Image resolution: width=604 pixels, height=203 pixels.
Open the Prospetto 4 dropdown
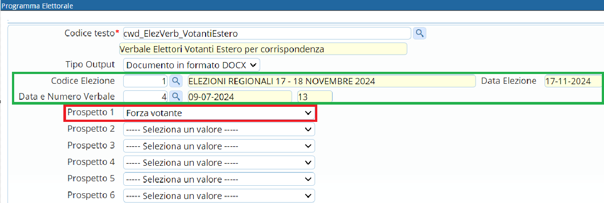pos(219,162)
